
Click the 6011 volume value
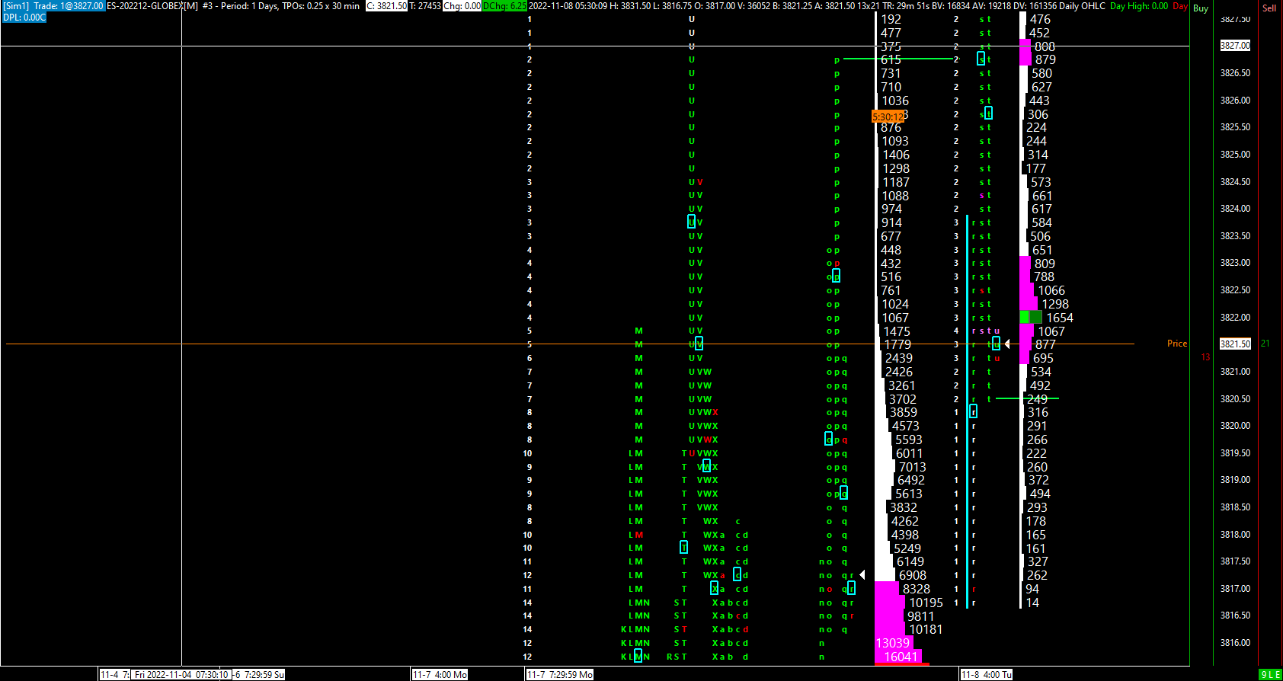[x=909, y=453]
